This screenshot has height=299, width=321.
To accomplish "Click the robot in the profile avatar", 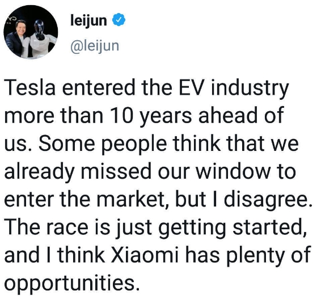I will click(39, 39).
